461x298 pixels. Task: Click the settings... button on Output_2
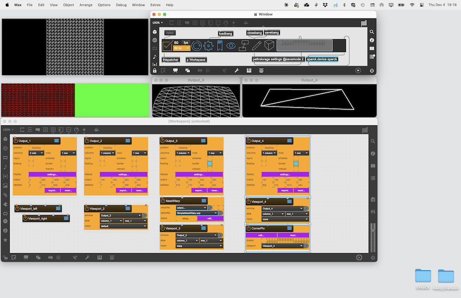[x=123, y=174]
